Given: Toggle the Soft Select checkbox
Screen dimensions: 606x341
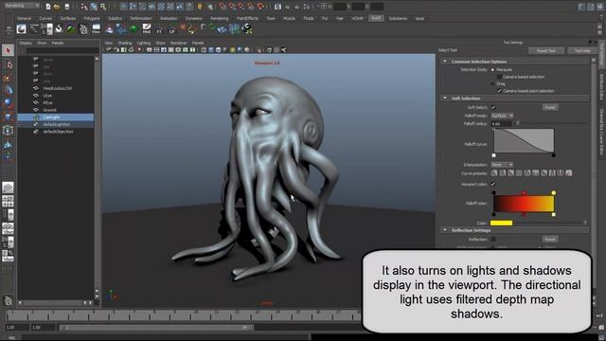Looking at the screenshot, I should [x=493, y=107].
